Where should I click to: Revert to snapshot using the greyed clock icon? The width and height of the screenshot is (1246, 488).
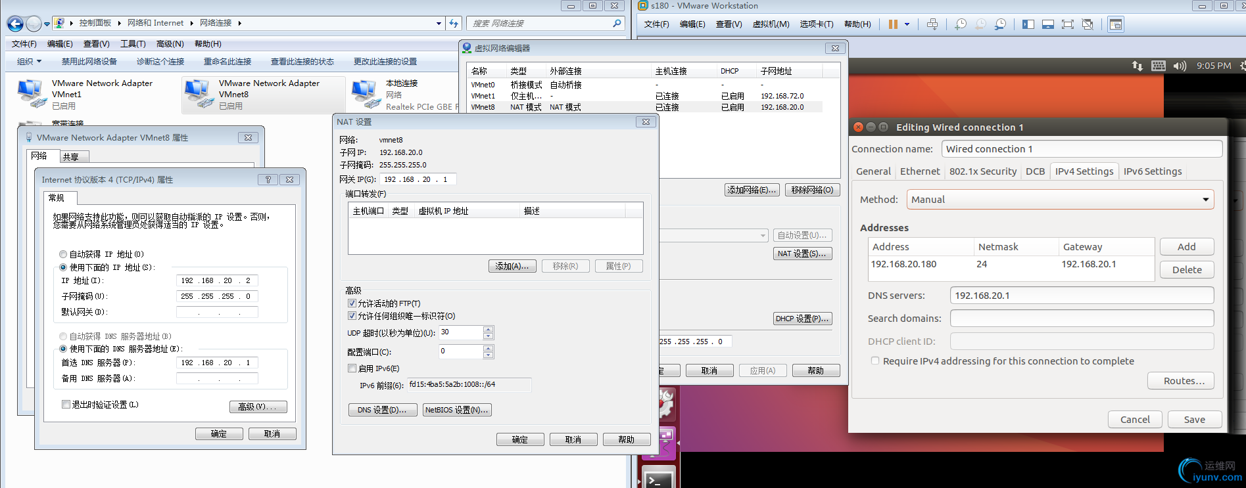(980, 24)
